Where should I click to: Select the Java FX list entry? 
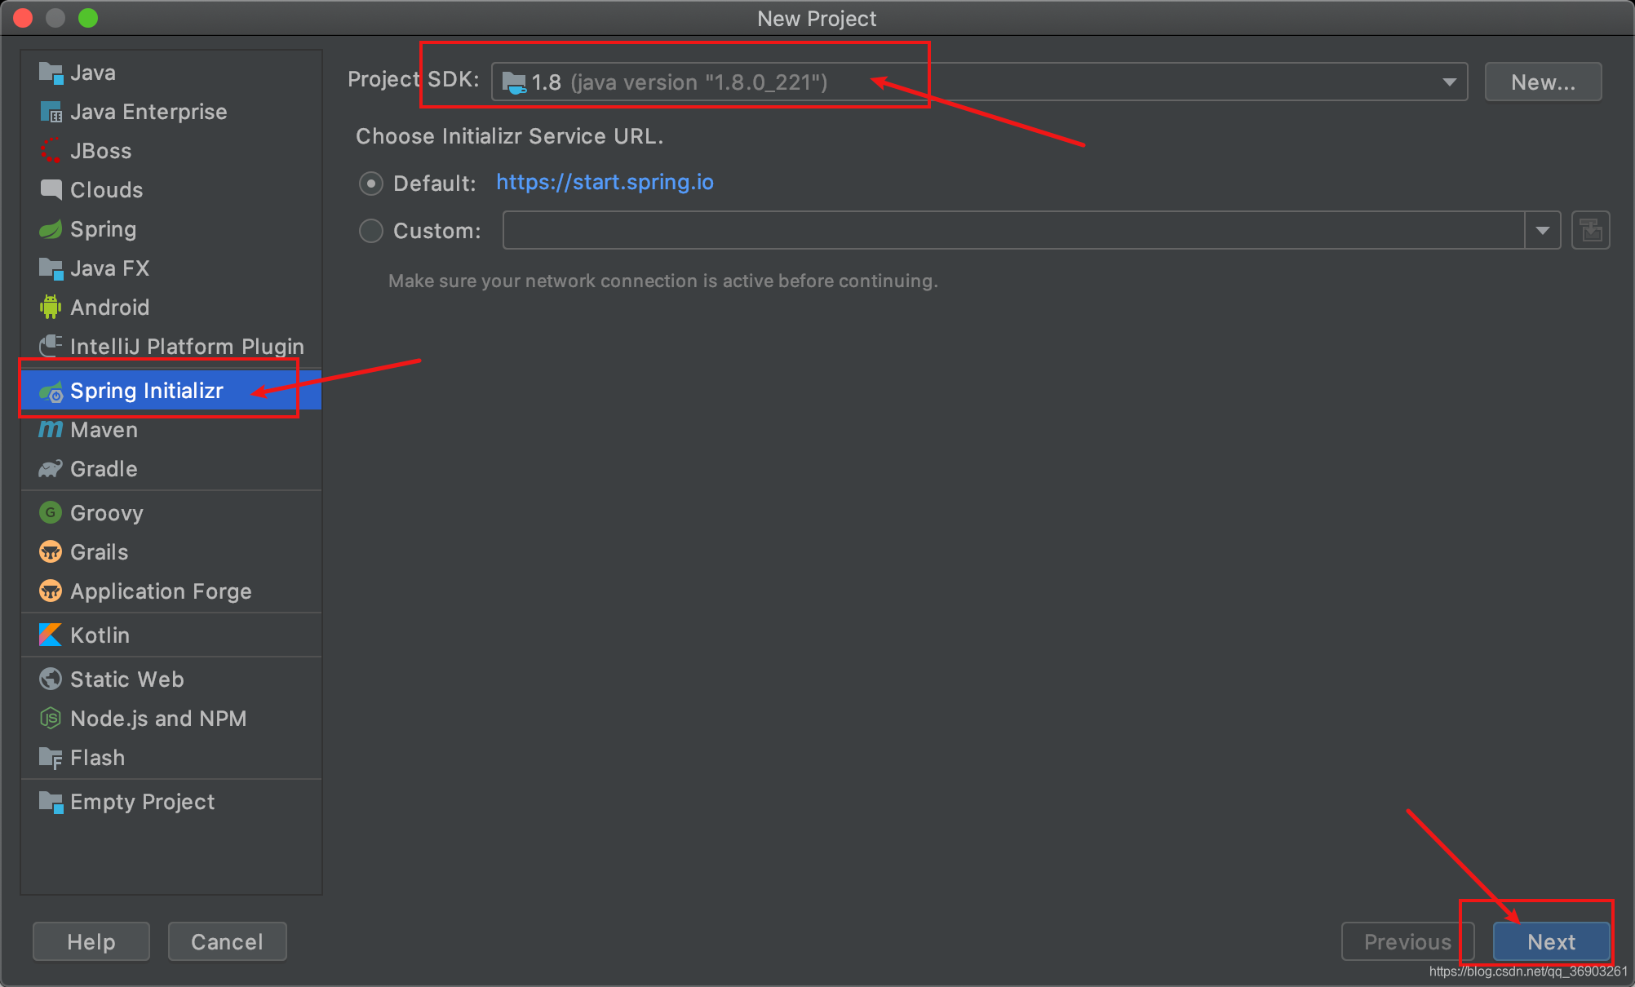(x=171, y=268)
